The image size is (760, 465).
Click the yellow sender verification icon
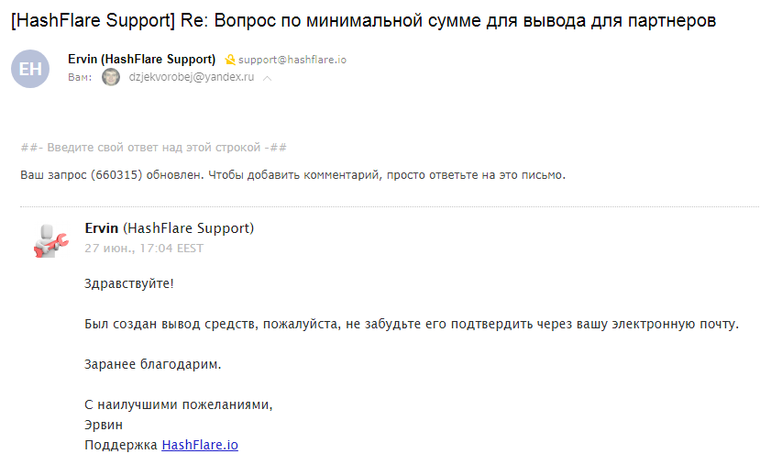point(230,60)
